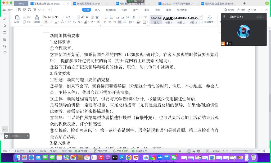The image size is (271, 163).
Task: Open Google Chrome from the dock
Action: coord(129,158)
